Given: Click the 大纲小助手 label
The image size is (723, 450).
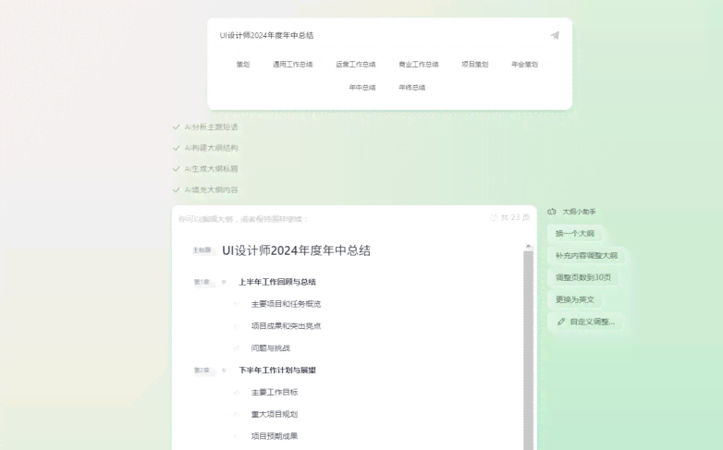Looking at the screenshot, I should [579, 212].
